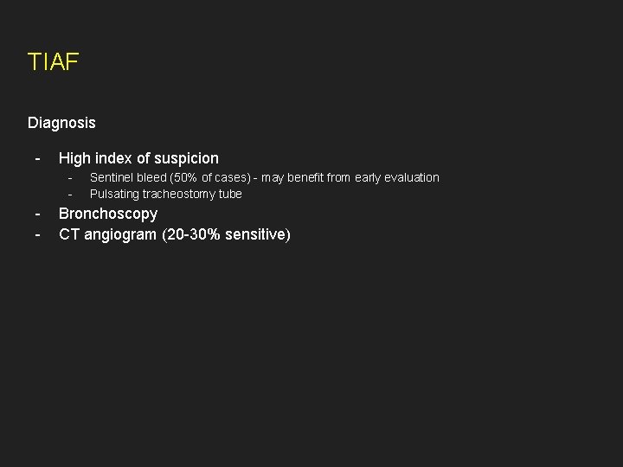Select the (20-30% sensitive) text
The height and width of the screenshot is (467, 623).
click(226, 234)
